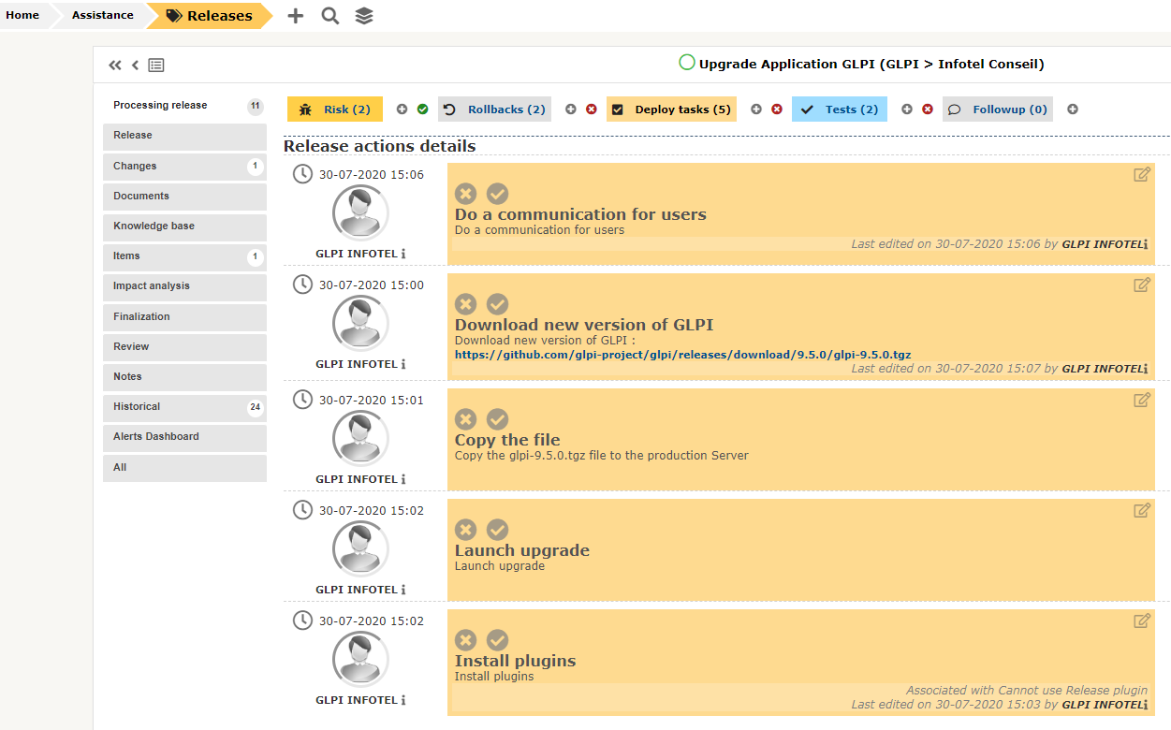
Task: Open the Assistance breadcrumb menu
Action: 102,15
